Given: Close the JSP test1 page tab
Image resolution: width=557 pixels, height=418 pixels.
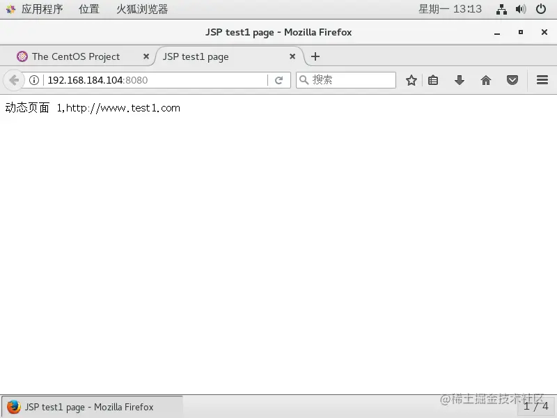Looking at the screenshot, I should point(292,56).
